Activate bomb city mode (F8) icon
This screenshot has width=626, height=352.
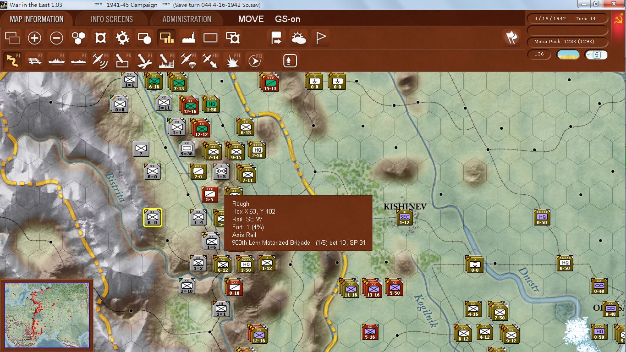[x=166, y=60]
